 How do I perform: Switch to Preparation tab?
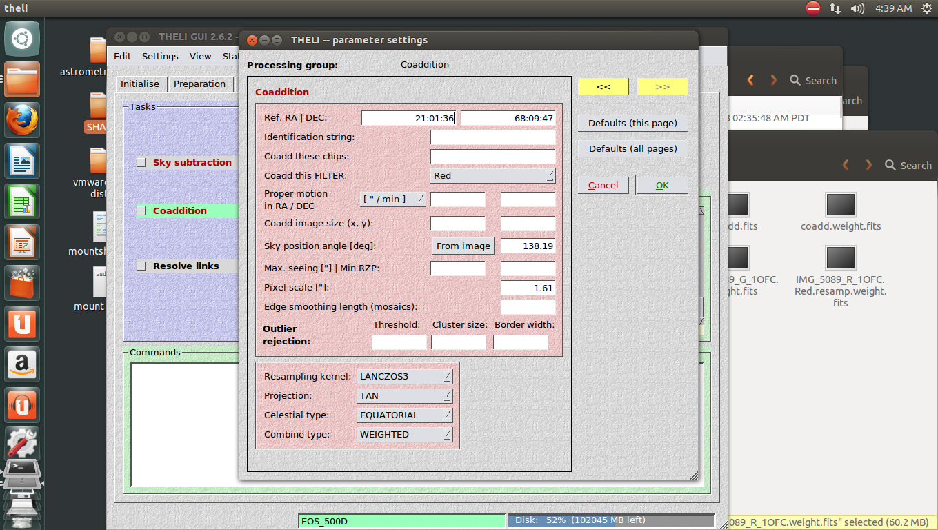[x=200, y=84]
